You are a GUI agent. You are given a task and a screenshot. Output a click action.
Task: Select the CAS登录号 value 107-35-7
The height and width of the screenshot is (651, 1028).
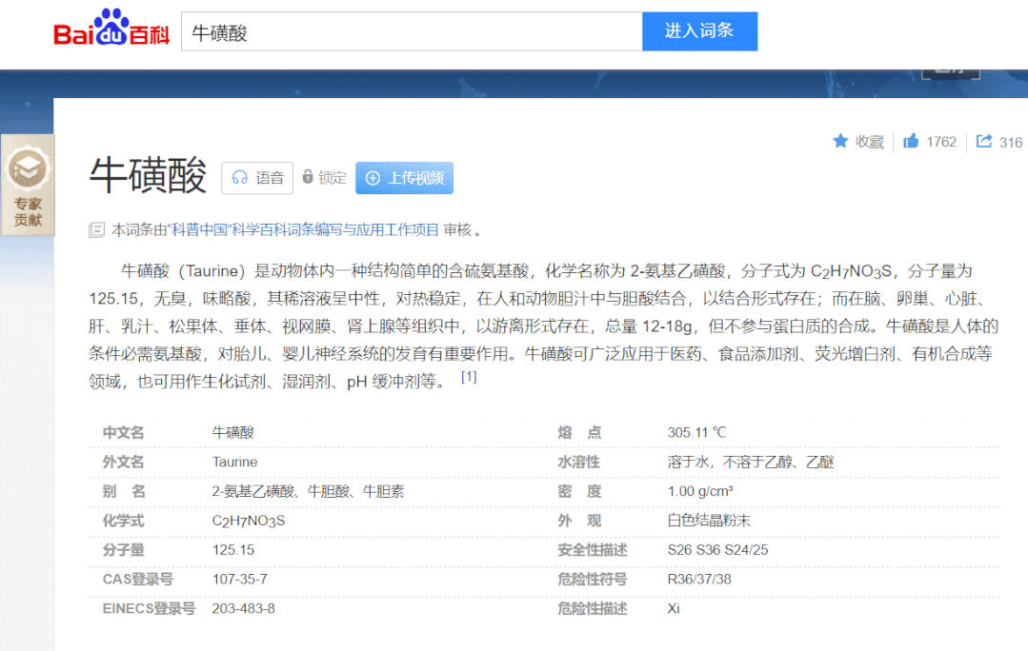click(240, 579)
